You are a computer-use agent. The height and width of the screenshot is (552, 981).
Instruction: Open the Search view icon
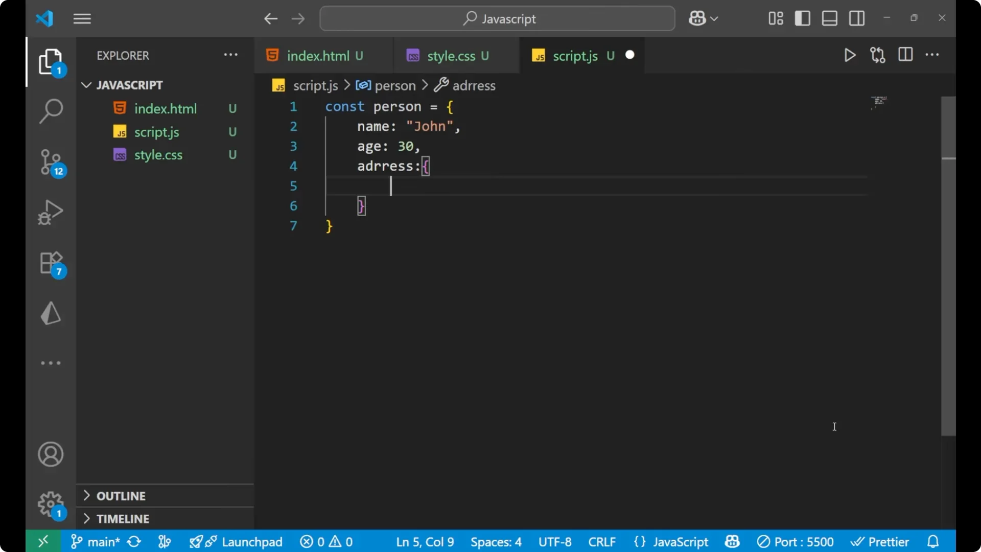pyautogui.click(x=51, y=110)
